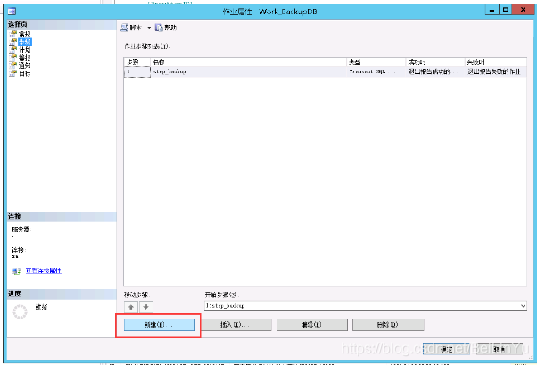
Task: Move the selected step down
Action: [x=146, y=307]
